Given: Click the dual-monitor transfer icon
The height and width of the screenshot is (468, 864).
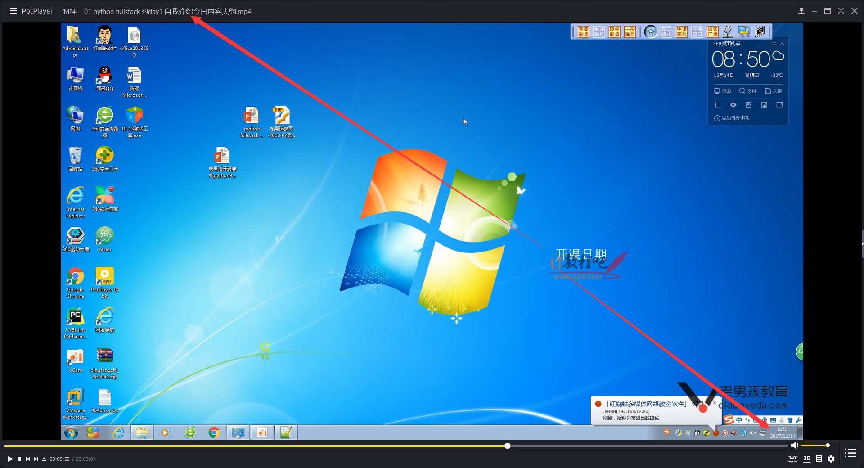Looking at the screenshot, I should pyautogui.click(x=744, y=31).
